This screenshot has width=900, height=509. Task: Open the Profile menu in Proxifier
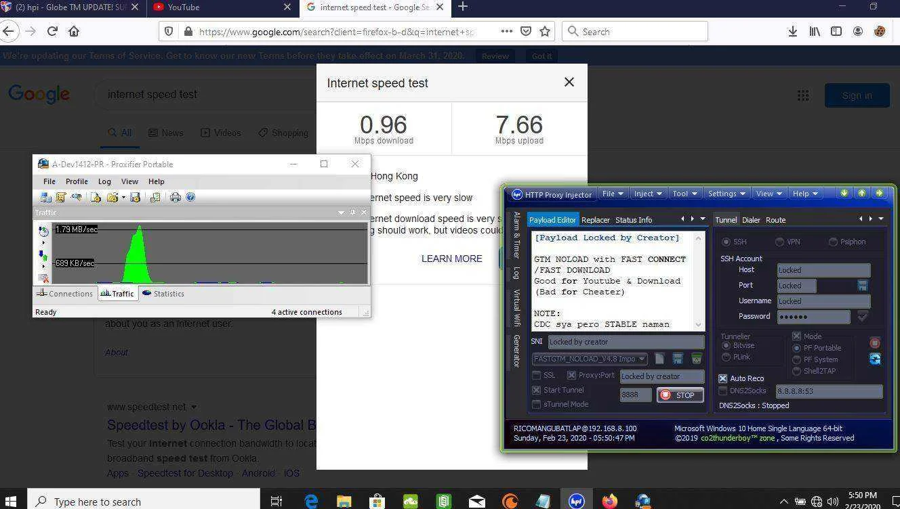click(x=77, y=181)
